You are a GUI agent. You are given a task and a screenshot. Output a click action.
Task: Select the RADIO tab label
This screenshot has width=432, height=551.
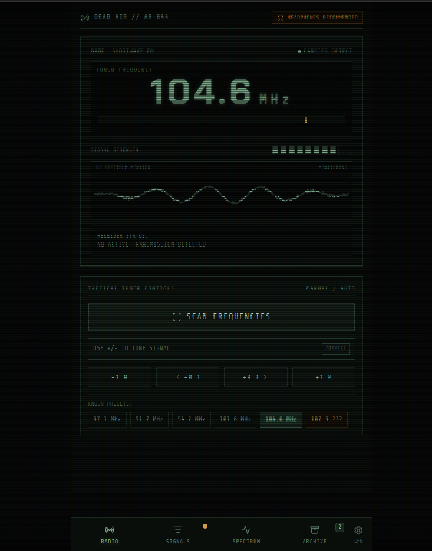click(x=110, y=541)
